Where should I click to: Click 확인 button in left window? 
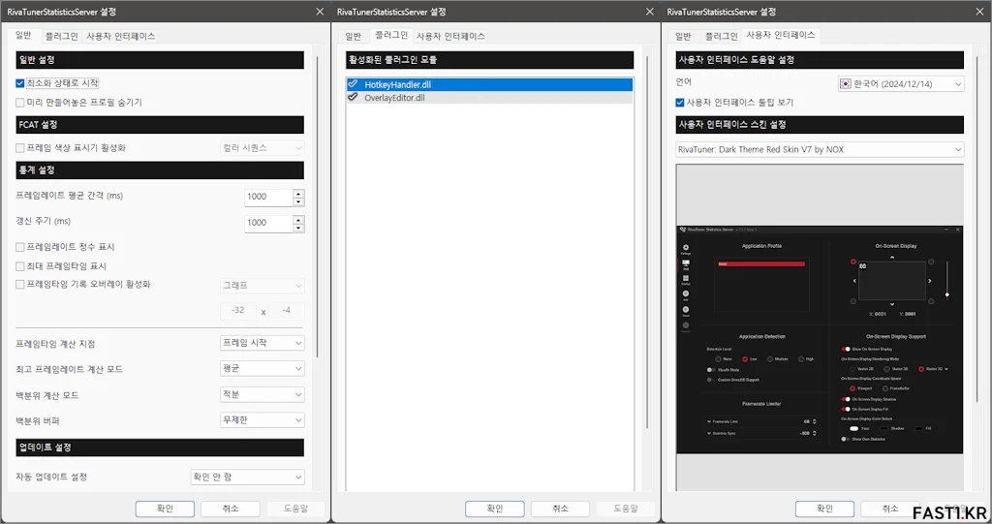click(165, 509)
